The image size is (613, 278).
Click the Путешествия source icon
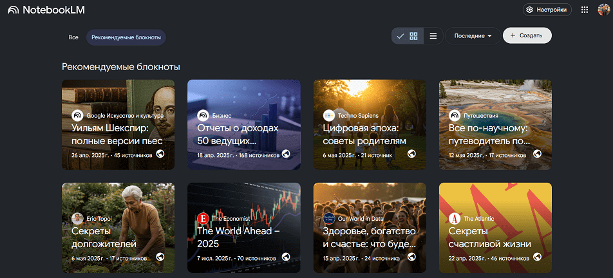click(x=455, y=116)
